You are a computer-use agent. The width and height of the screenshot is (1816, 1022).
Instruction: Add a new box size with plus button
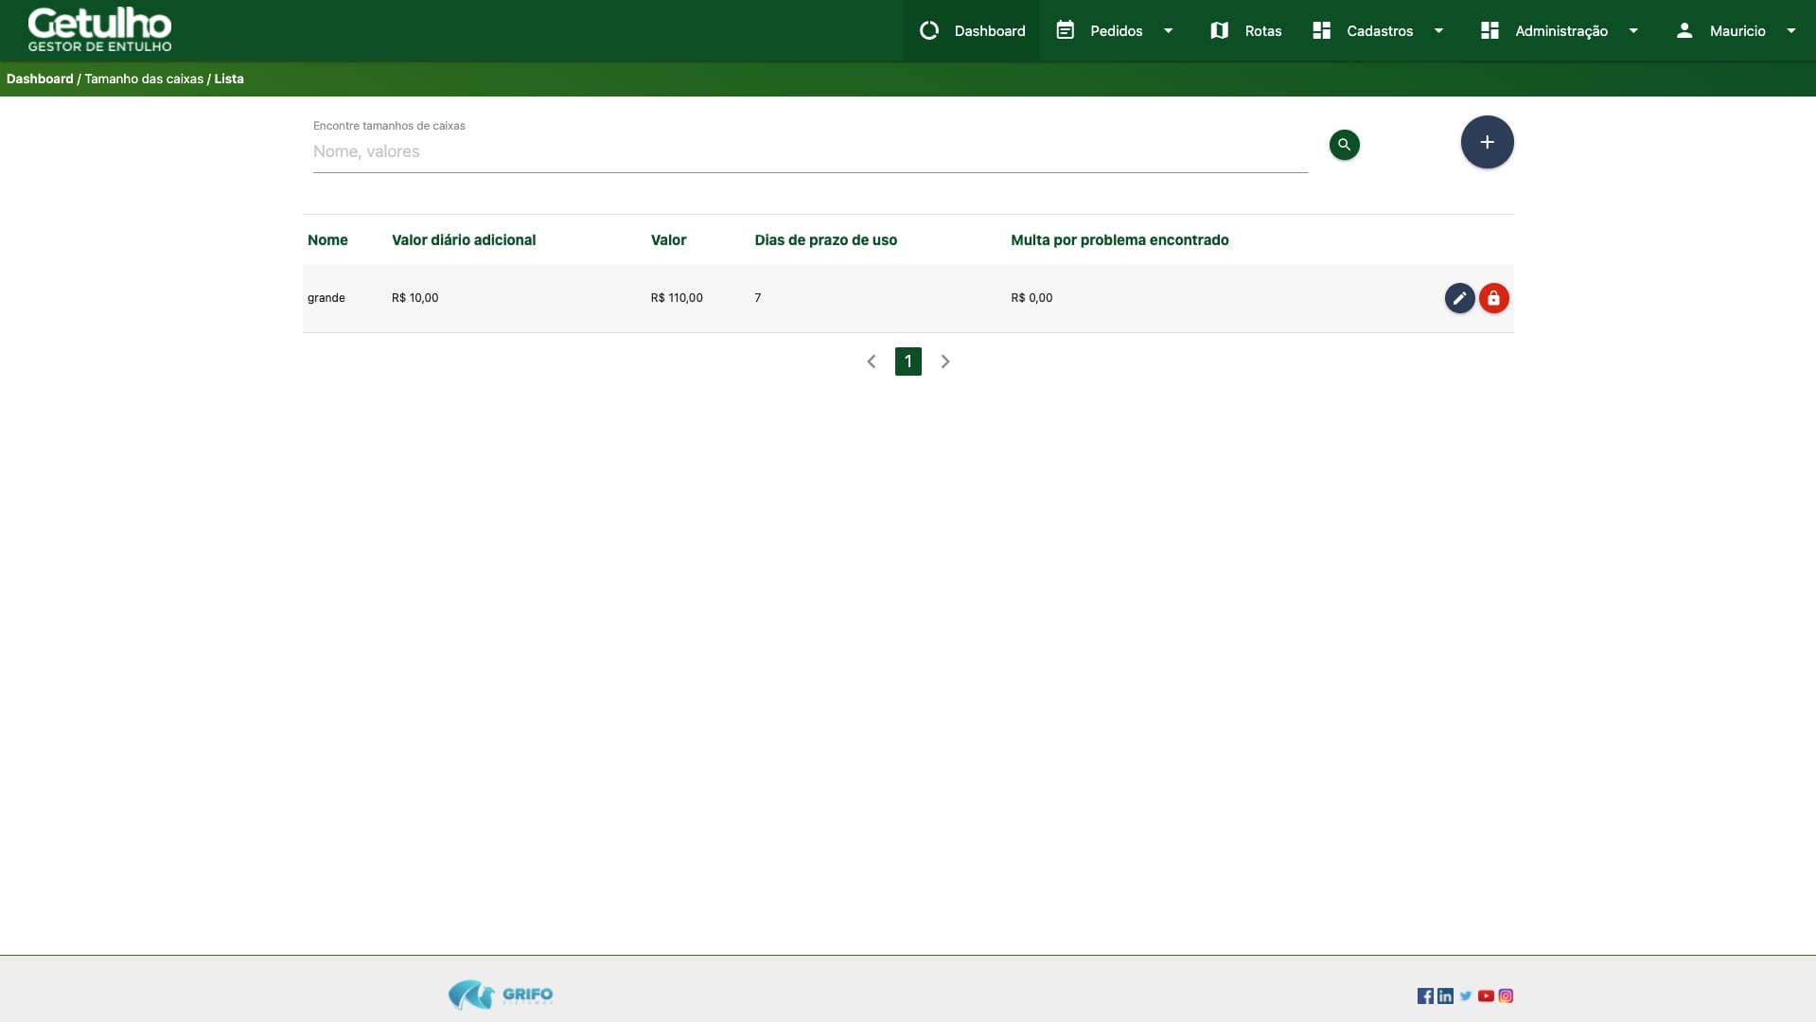[1487, 142]
